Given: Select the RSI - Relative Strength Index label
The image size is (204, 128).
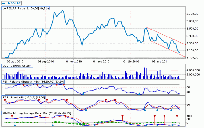Looking at the screenshot, I should click(x=33, y=82).
